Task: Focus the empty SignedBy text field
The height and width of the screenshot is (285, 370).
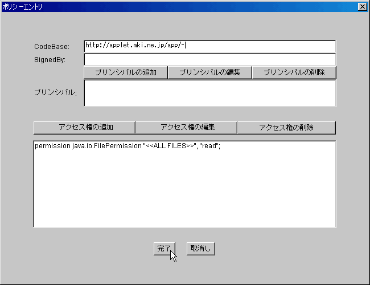Action: coord(210,59)
